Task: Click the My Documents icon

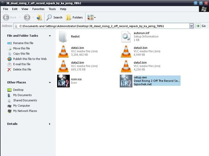Action: coord(9,95)
